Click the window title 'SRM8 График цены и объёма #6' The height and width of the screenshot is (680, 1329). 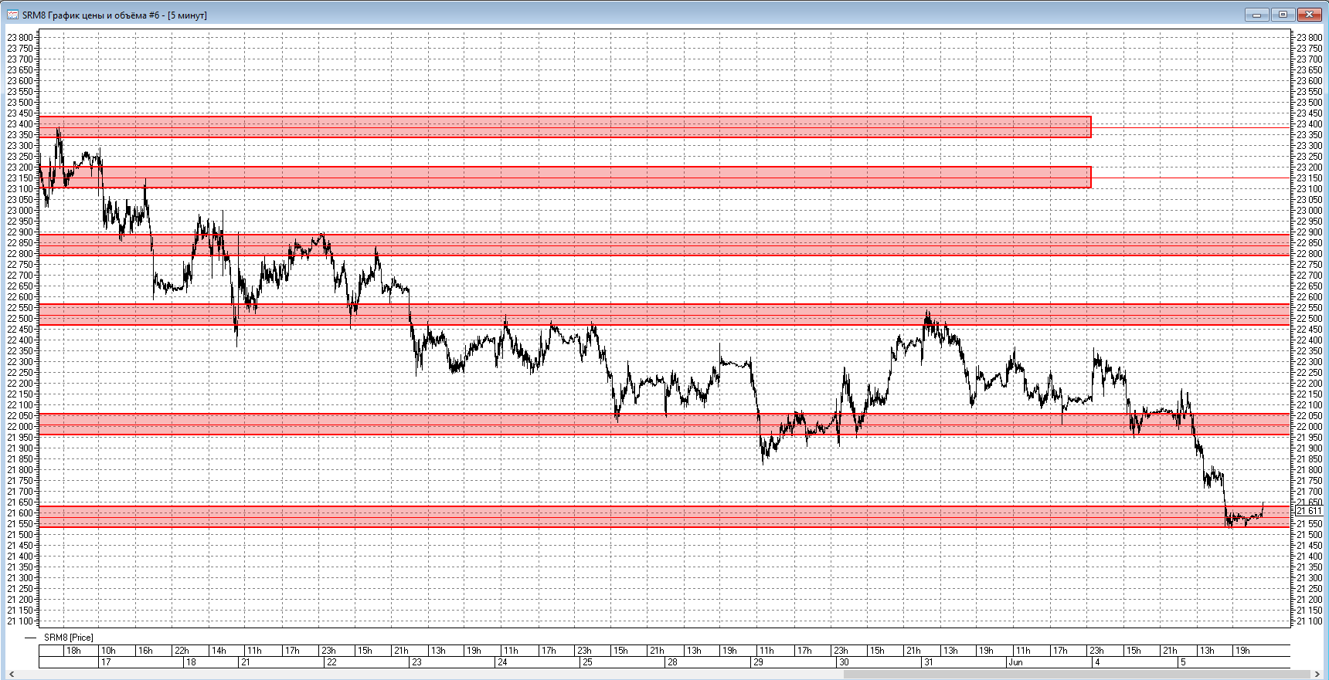[x=91, y=15]
